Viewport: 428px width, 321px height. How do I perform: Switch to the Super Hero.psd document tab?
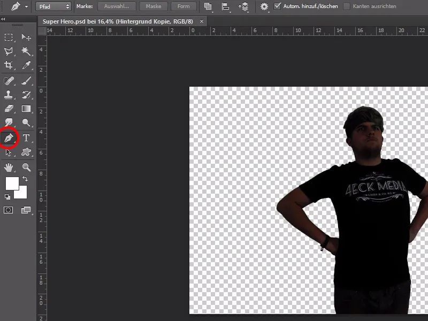118,21
